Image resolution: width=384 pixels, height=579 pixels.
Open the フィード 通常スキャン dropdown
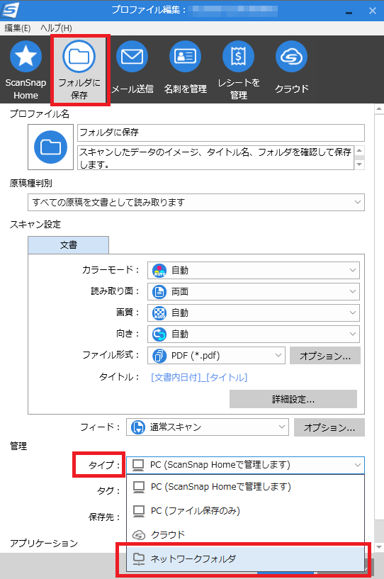point(208,427)
